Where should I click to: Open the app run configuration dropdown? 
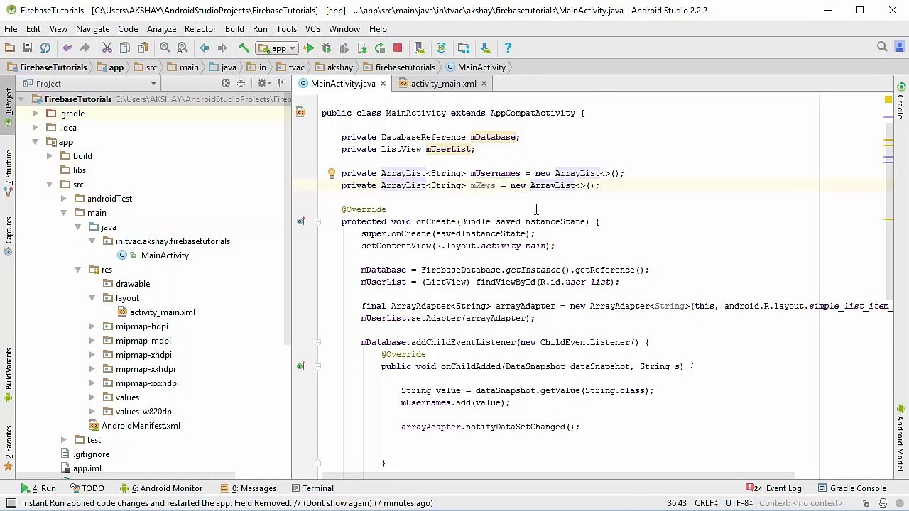278,48
